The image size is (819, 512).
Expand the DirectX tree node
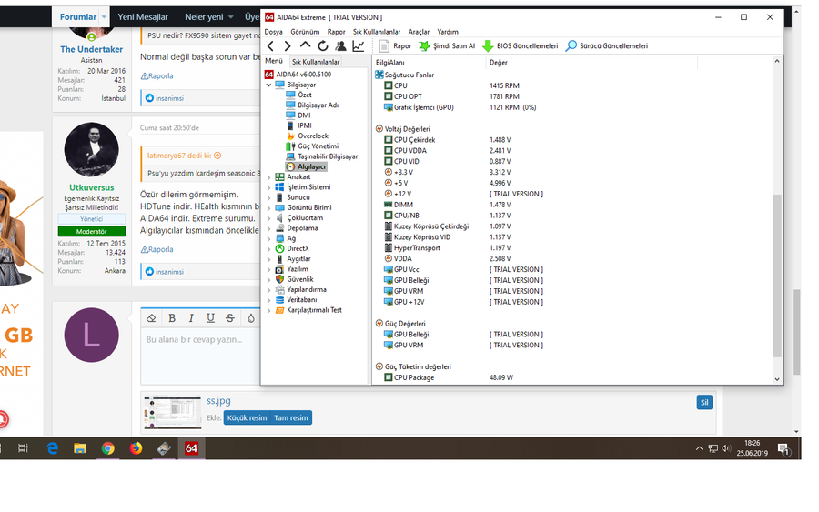(x=269, y=248)
